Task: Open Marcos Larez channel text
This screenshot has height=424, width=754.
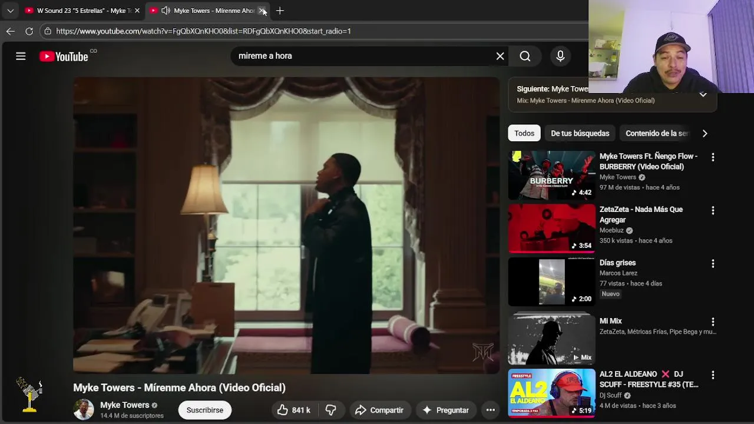Action: coord(619,273)
